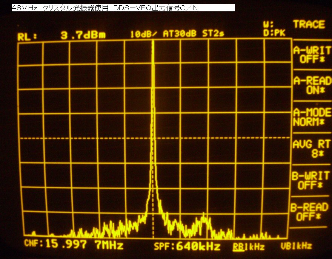332x259 pixels.
Task: Toggle the A-READ ON softkey
Action: (x=312, y=85)
